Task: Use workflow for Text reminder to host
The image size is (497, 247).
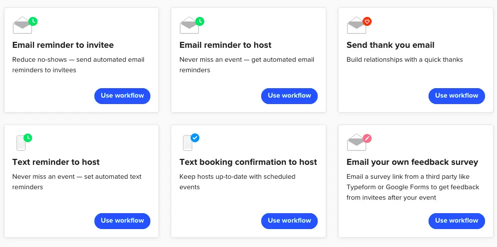Action: pyautogui.click(x=122, y=221)
